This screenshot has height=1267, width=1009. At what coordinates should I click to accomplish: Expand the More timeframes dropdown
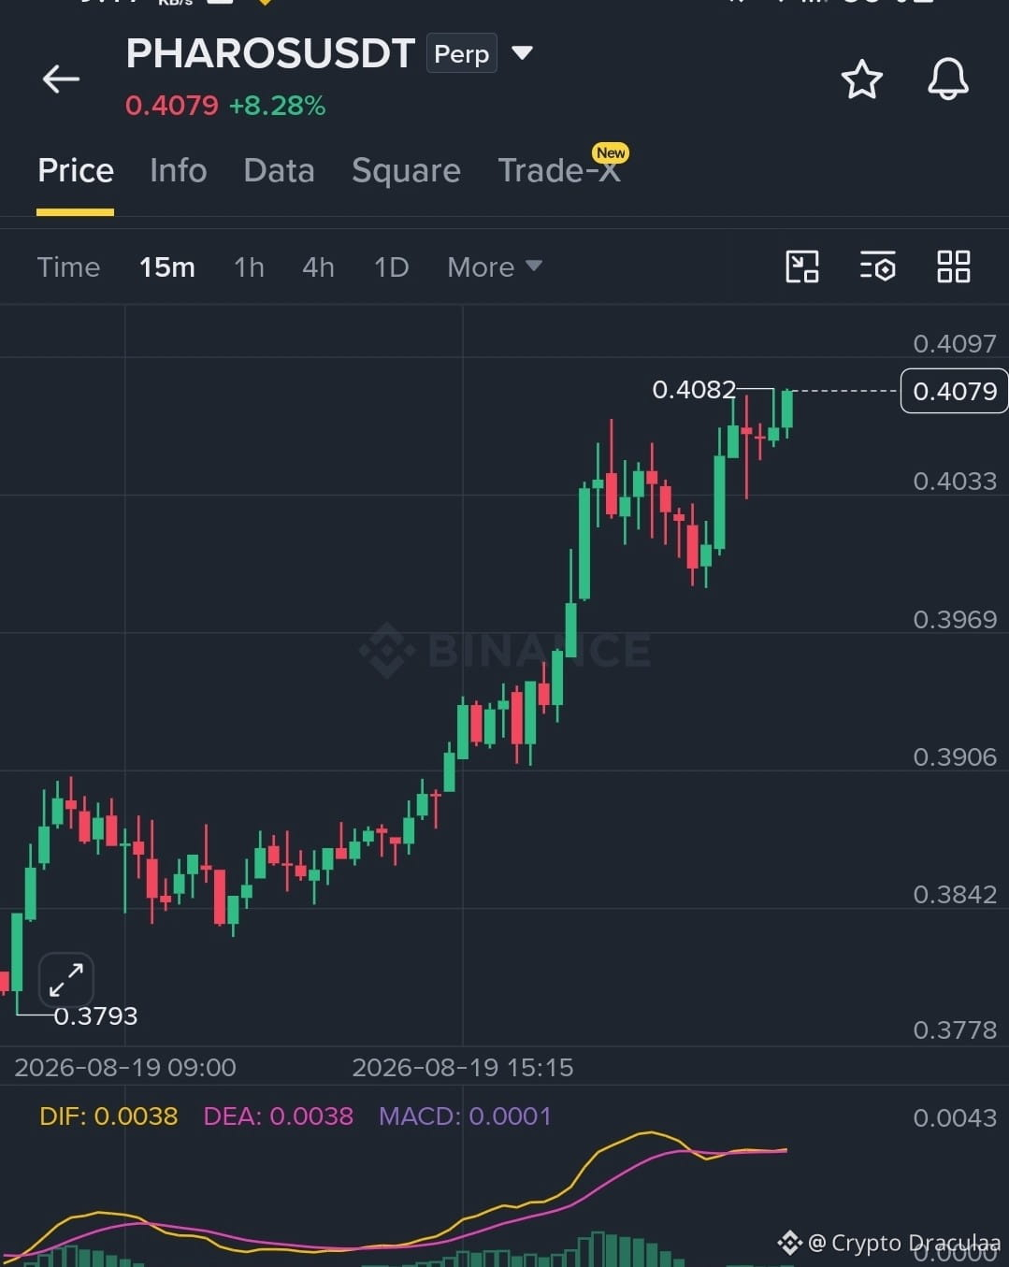(495, 266)
